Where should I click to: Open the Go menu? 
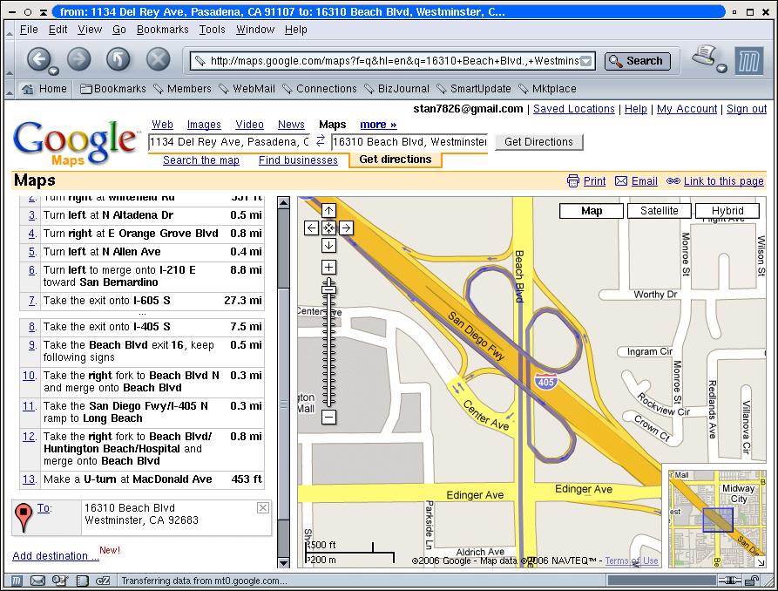(x=119, y=30)
